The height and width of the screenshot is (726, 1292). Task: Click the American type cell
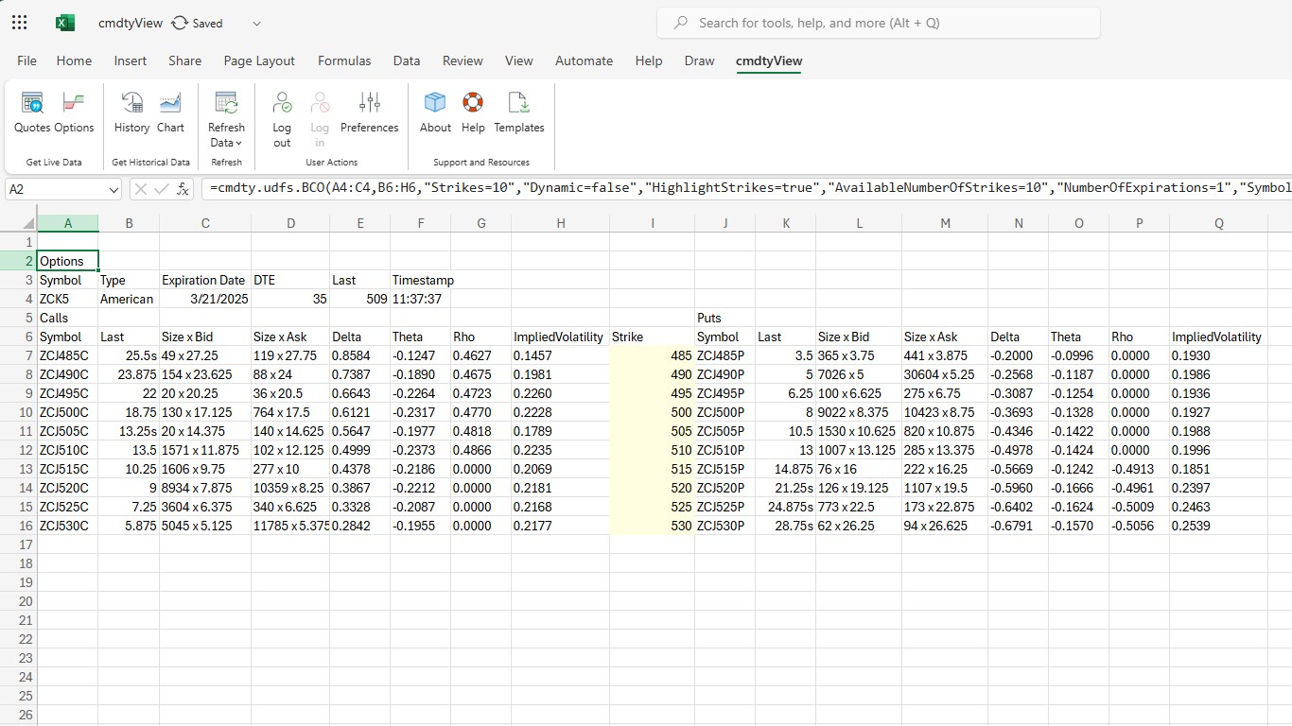pos(129,299)
